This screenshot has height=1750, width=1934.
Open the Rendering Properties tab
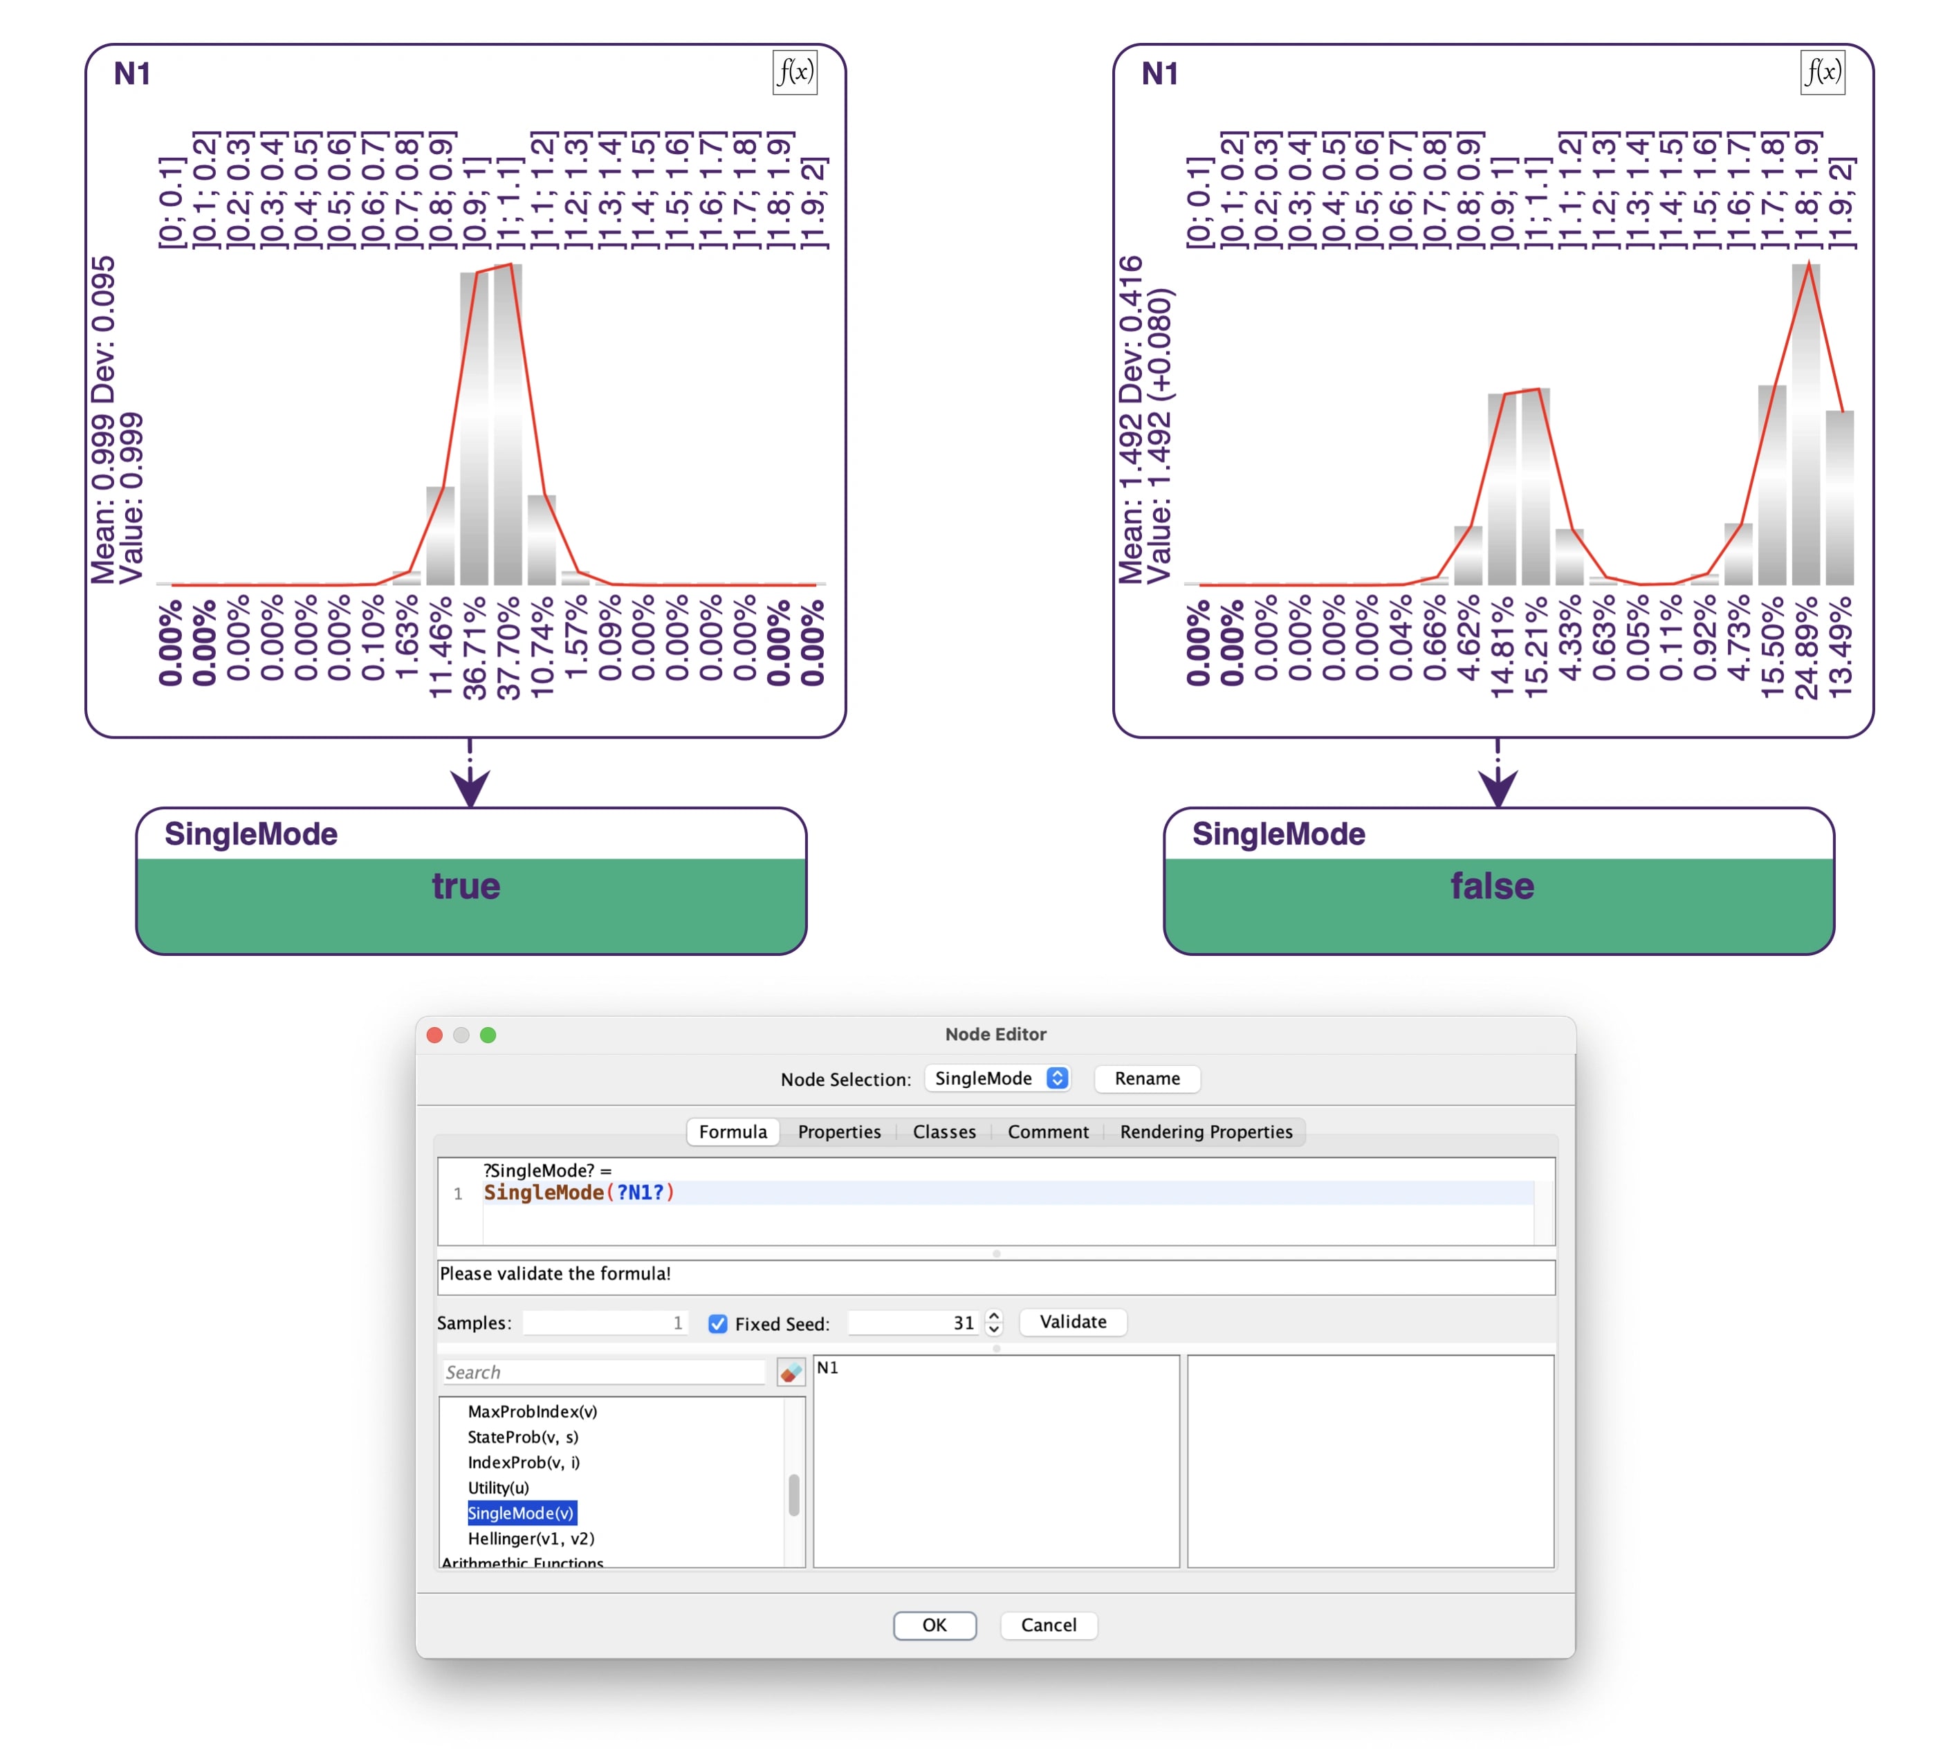tap(1206, 1131)
